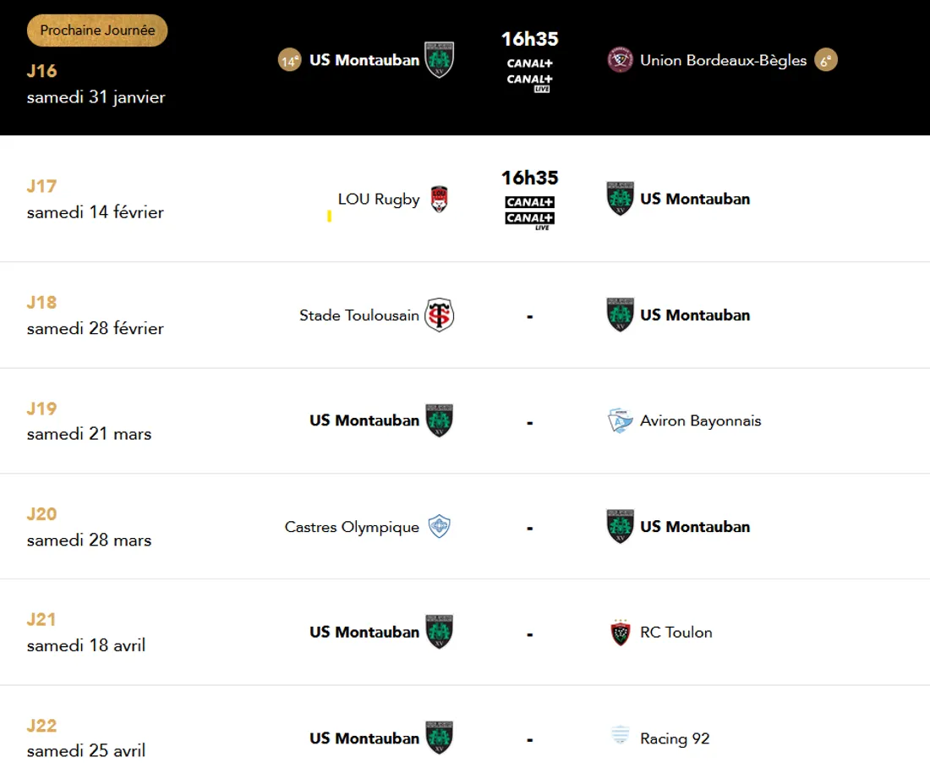The width and height of the screenshot is (930, 779).
Task: Select the Stade Toulousain team name
Action: click(359, 314)
